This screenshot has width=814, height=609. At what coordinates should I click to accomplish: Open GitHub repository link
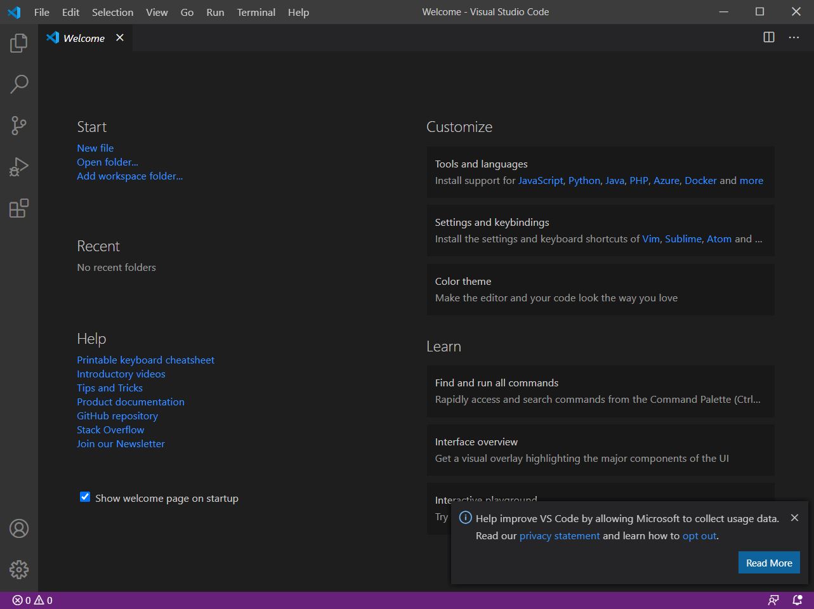tap(117, 416)
